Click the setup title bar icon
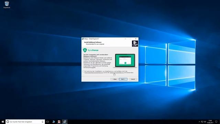Image resolution: width=220 pixels, height=124 pixels. (83, 39)
